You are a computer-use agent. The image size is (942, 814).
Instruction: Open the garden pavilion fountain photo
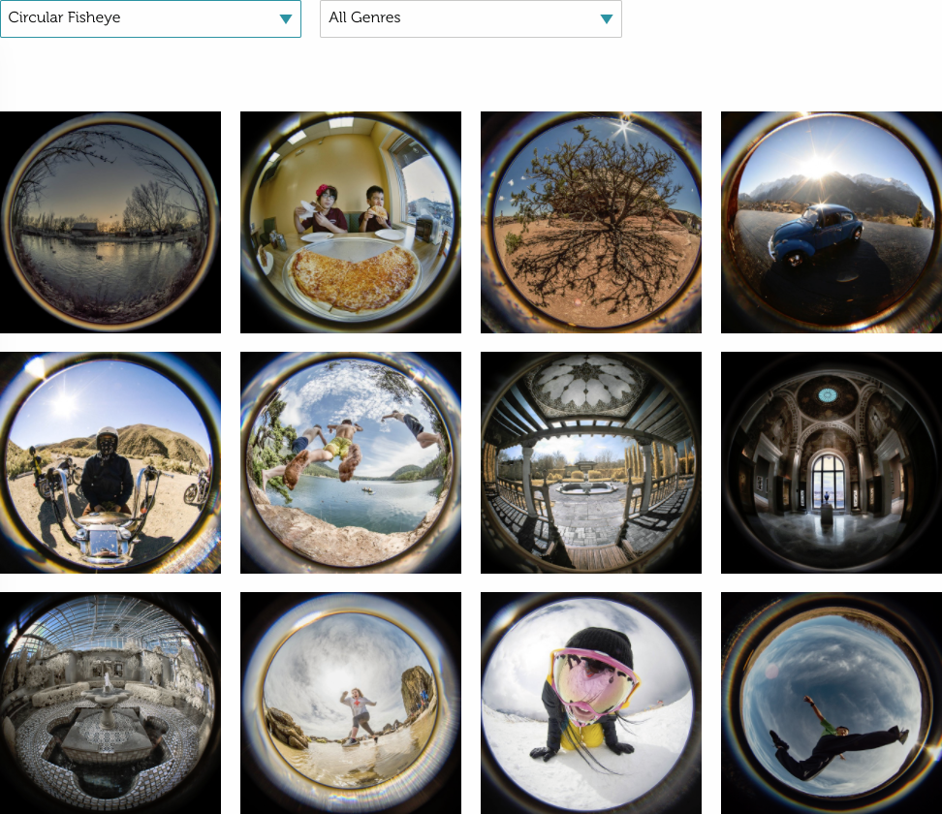tap(591, 462)
